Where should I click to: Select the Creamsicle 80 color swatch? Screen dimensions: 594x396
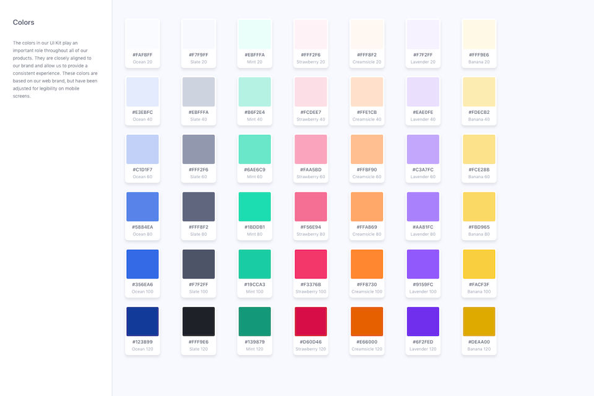tap(367, 207)
